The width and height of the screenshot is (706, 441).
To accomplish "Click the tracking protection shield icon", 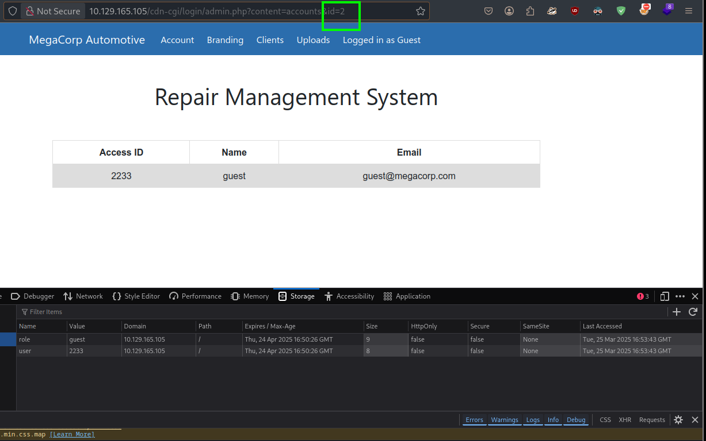I will (x=12, y=11).
